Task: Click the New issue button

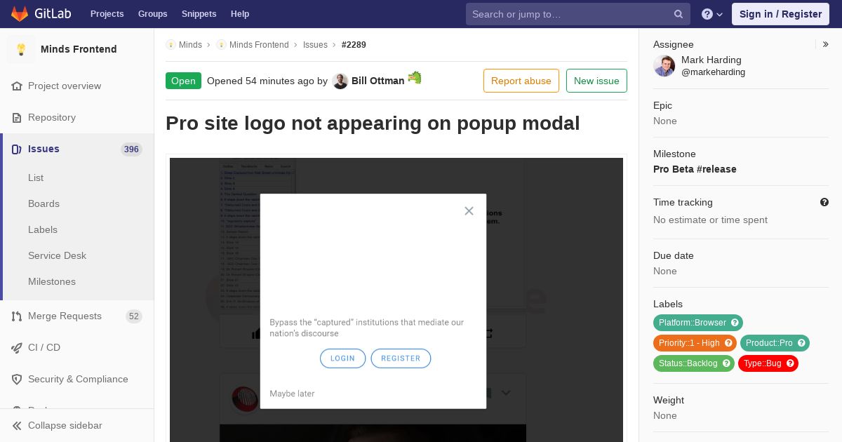Action: click(x=596, y=81)
